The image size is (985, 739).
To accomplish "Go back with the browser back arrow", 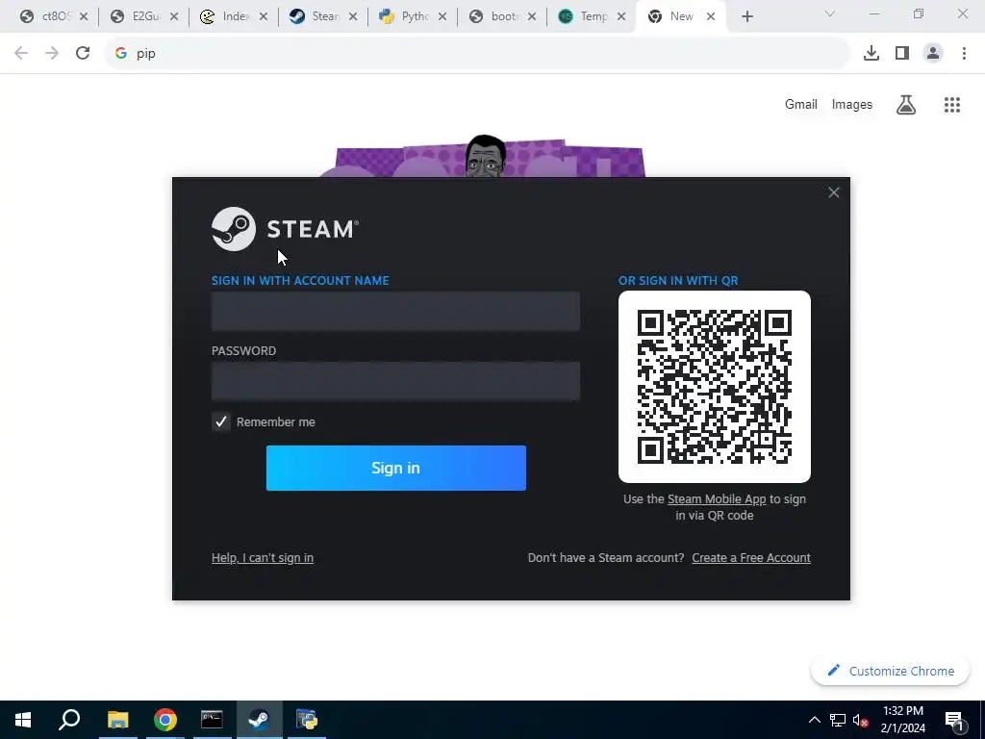I will point(21,54).
